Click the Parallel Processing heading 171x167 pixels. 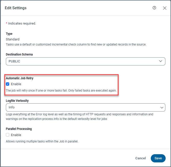point(19,129)
